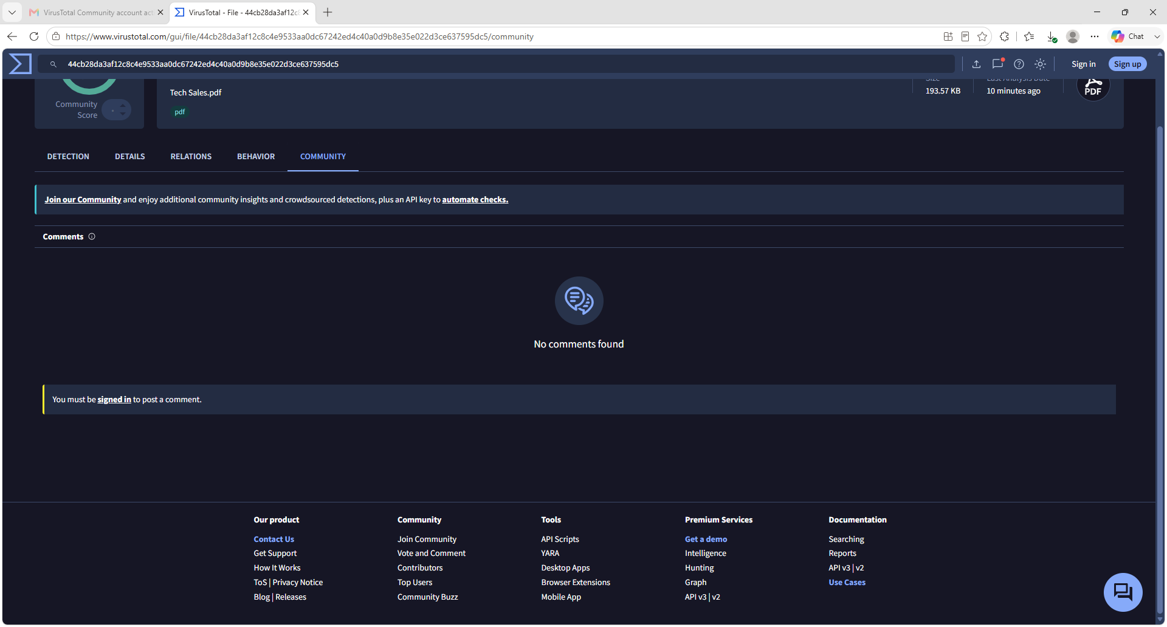Toggle the light/dark theme icon
The image size is (1167, 627).
point(1041,64)
